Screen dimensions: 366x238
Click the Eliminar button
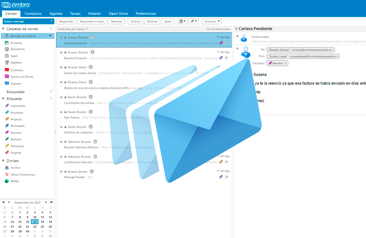coord(152,21)
